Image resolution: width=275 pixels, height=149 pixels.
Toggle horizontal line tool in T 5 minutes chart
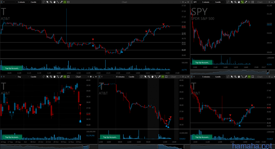(249, 77)
